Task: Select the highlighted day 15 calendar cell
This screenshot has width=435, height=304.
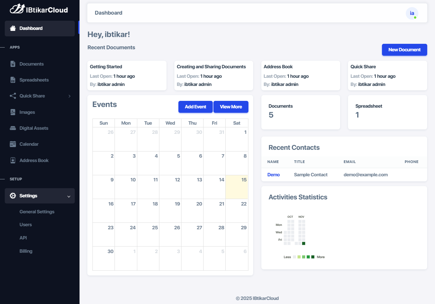Action: pos(237,187)
